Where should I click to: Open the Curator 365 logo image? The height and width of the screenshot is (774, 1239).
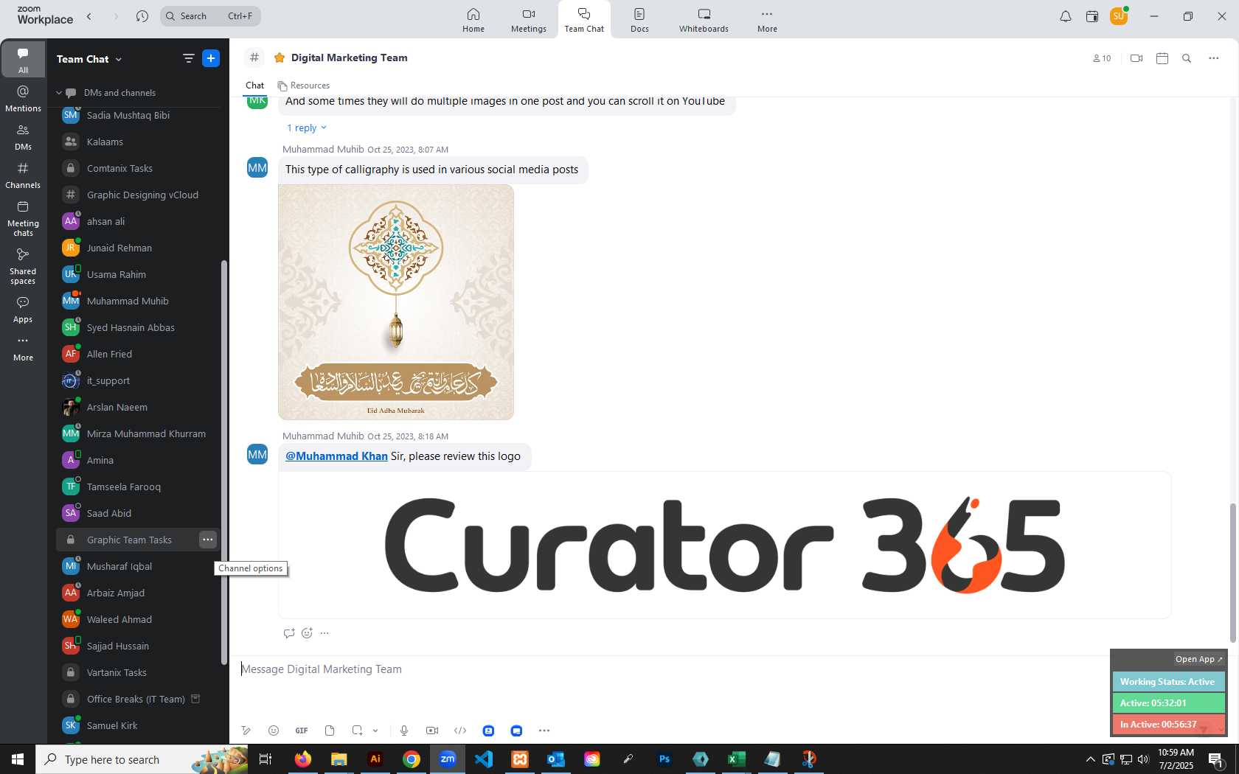click(724, 545)
